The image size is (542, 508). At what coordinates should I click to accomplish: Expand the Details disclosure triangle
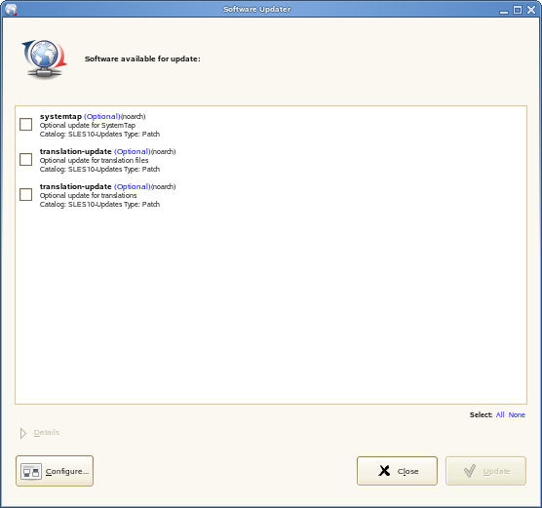point(23,433)
